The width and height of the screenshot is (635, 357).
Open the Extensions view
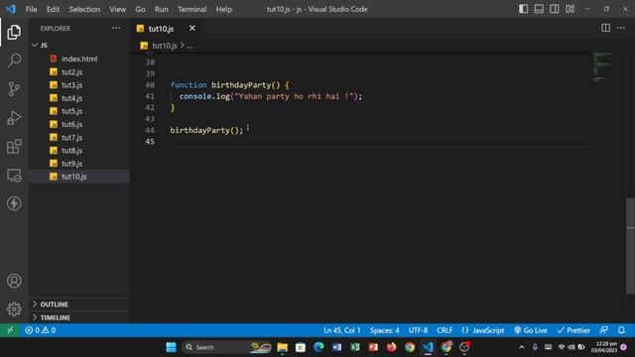[x=14, y=147]
